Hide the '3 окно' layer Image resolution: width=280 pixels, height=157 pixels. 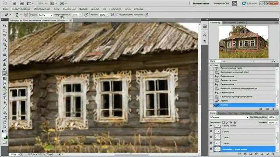[211, 131]
